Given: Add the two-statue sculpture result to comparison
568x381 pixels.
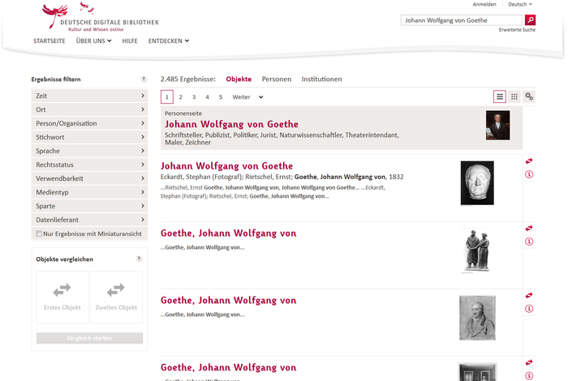Looking at the screenshot, I should click(x=529, y=228).
